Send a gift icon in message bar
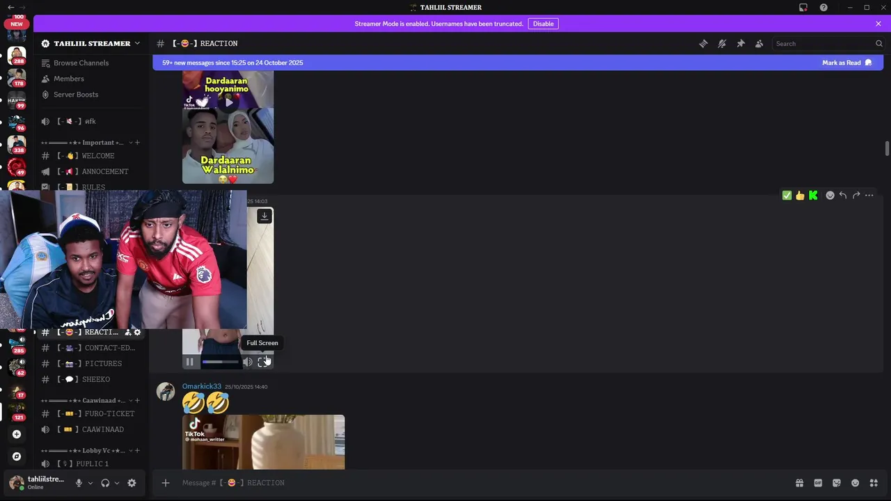 [800, 483]
